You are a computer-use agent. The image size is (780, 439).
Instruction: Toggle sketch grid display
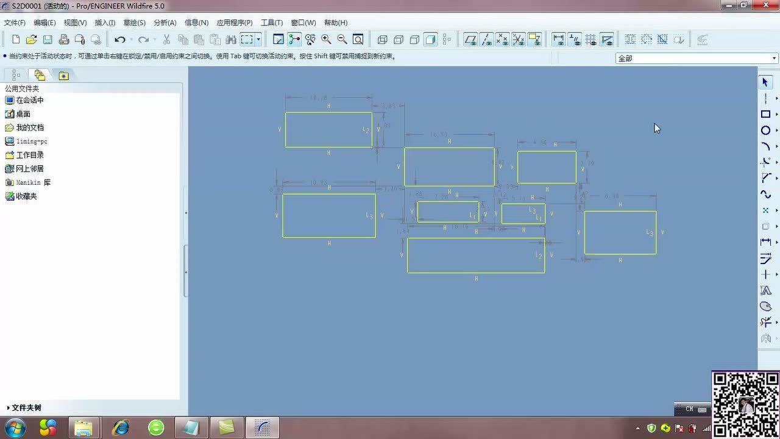pyautogui.click(x=590, y=40)
